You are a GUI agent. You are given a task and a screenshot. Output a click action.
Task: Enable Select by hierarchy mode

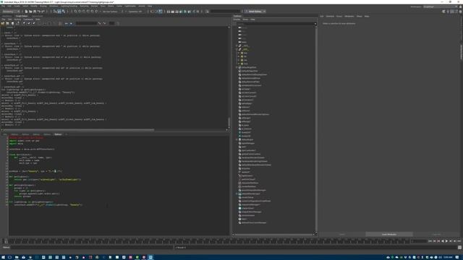pos(55,12)
